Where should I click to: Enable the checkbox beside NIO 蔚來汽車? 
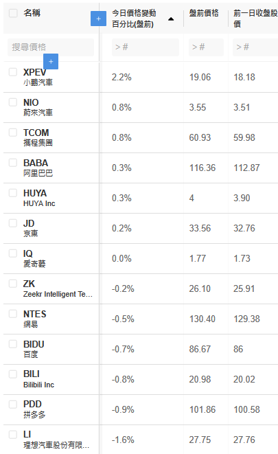[x=13, y=102]
